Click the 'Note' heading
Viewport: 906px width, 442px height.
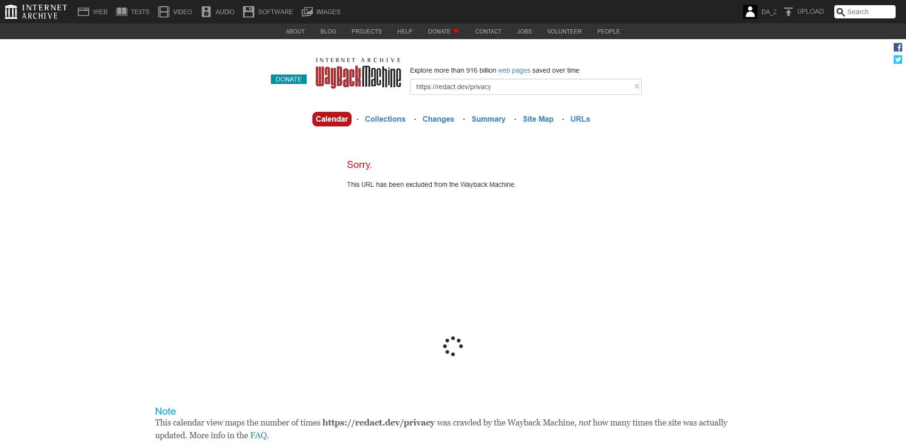click(165, 411)
